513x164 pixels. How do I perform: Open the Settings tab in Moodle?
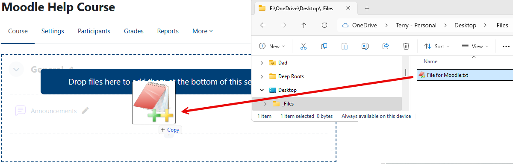(x=53, y=31)
